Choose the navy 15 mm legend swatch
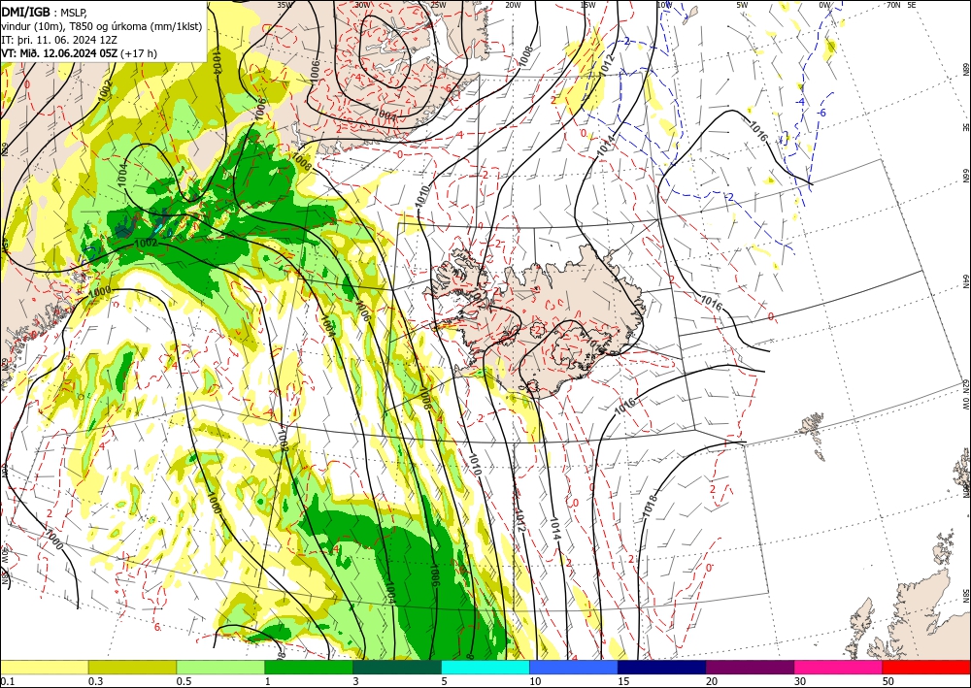The height and width of the screenshot is (688, 971). (x=662, y=667)
